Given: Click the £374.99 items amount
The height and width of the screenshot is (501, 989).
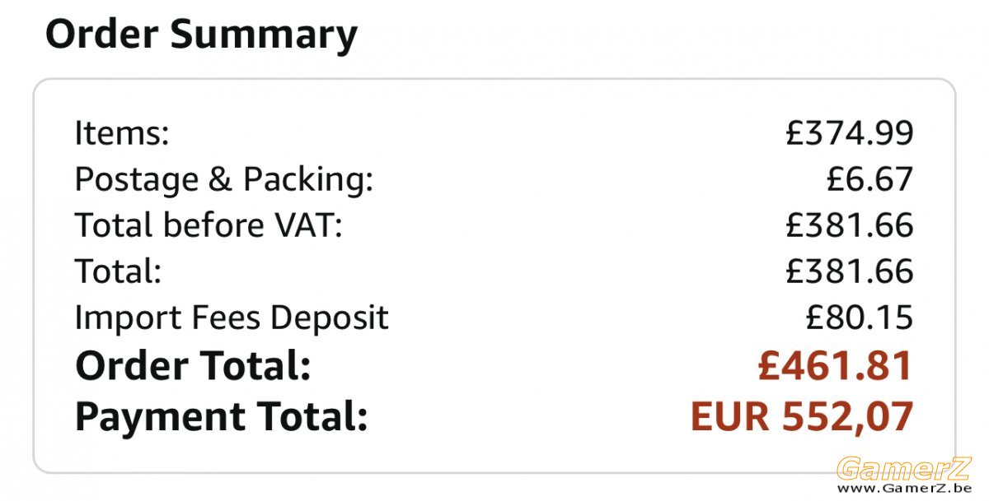Looking at the screenshot, I should click(850, 133).
